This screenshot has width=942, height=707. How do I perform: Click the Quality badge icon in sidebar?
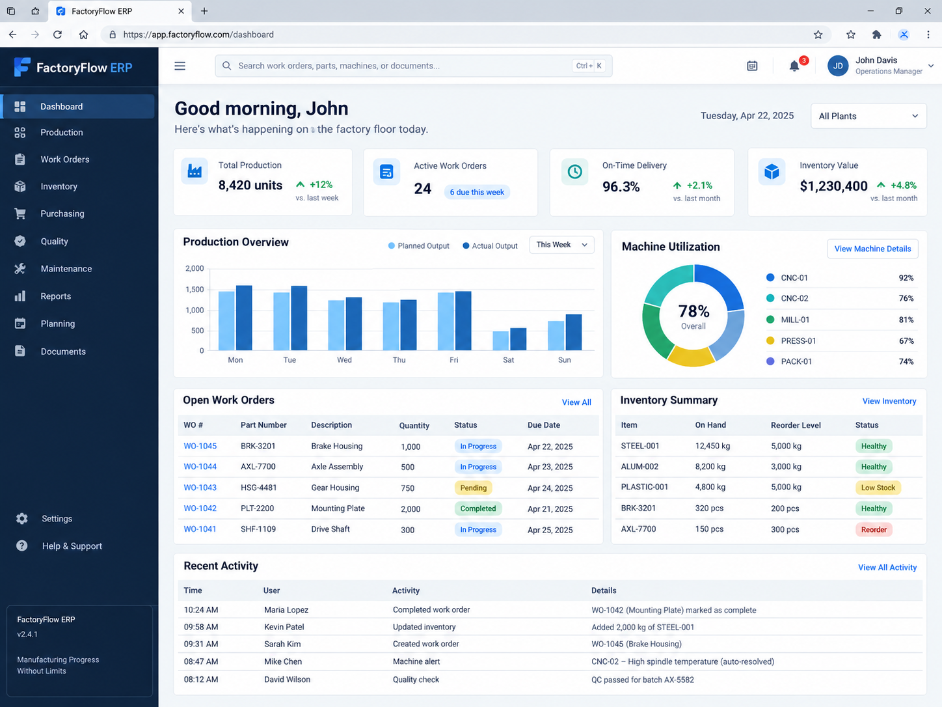(x=20, y=241)
